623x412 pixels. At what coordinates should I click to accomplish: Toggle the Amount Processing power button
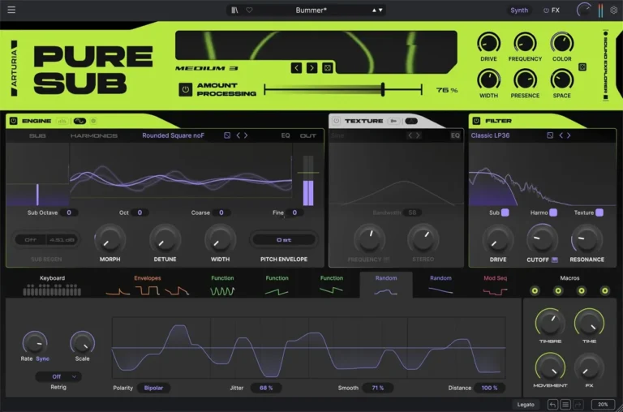[x=186, y=89]
